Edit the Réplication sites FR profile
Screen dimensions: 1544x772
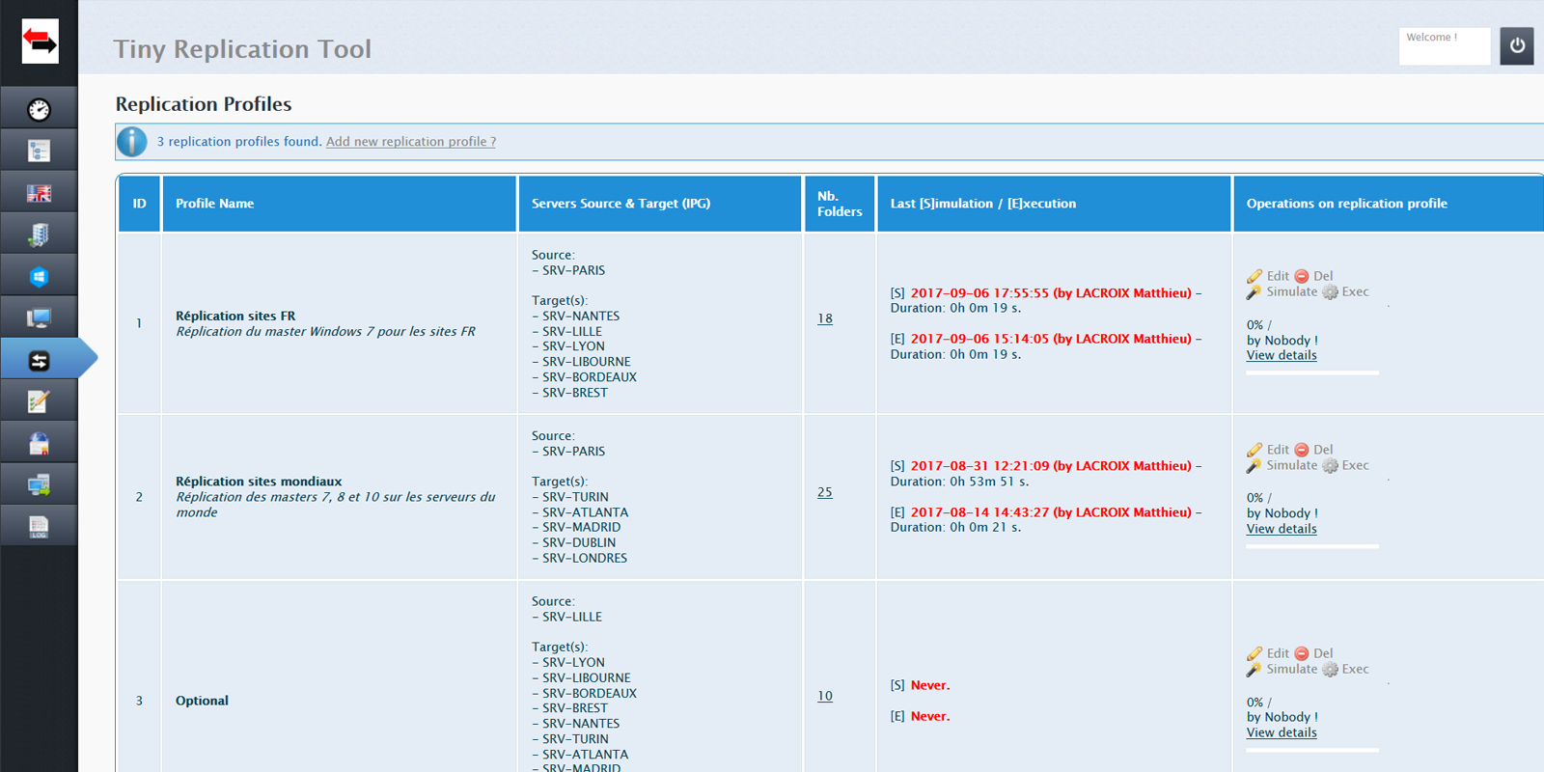(x=1268, y=276)
